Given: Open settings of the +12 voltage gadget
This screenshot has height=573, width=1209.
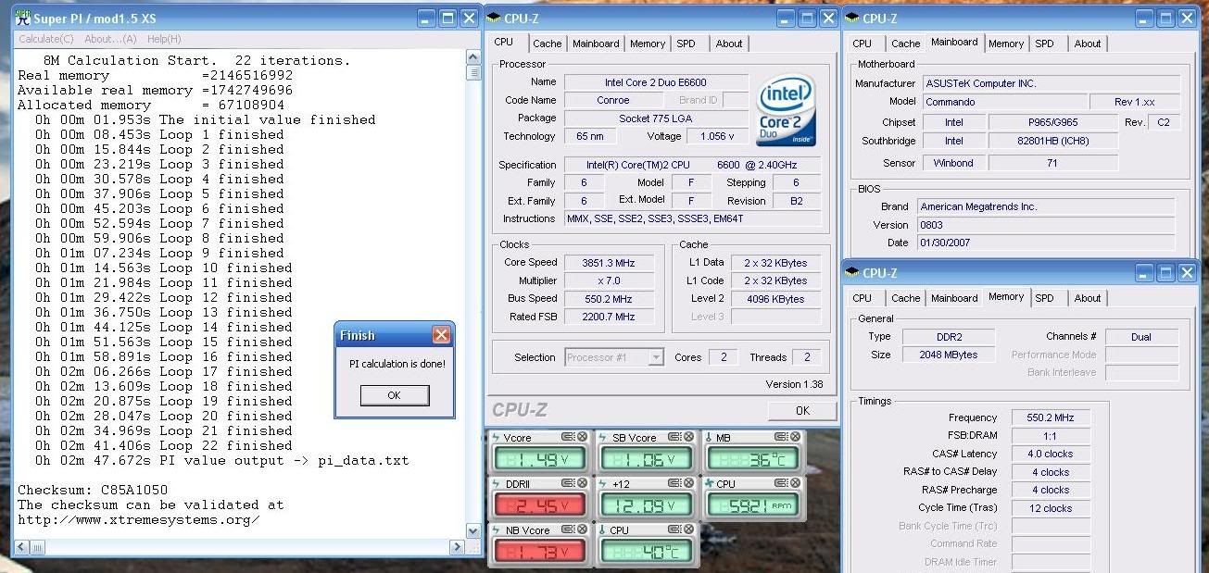Looking at the screenshot, I should 674,483.
